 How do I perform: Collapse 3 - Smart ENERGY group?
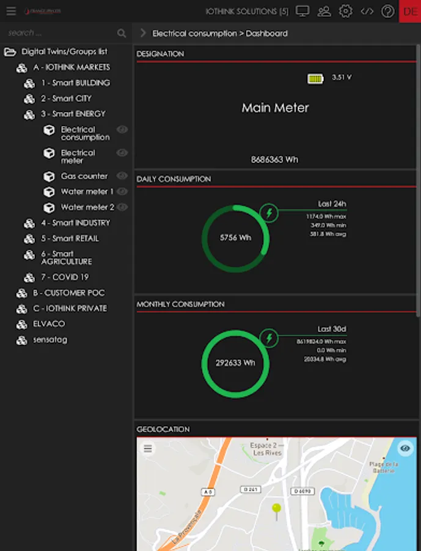(73, 114)
